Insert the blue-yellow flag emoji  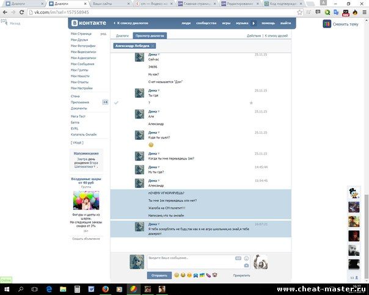pyautogui.click(x=202, y=275)
